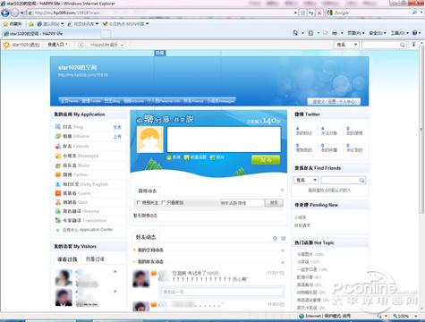Click the orange-haired profile avatar thumbnail
Screen dimensions: 425x322
click(x=150, y=140)
